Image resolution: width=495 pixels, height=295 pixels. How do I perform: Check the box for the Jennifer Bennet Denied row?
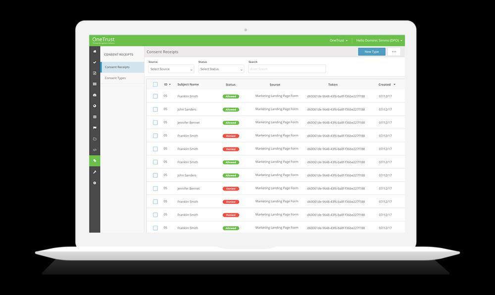click(x=155, y=189)
